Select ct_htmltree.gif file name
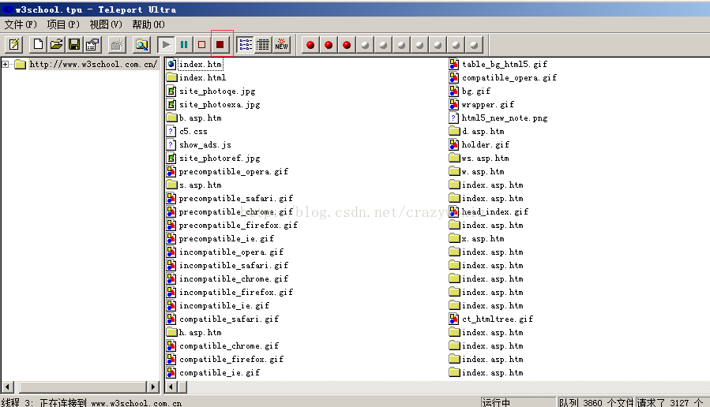 tap(498, 319)
